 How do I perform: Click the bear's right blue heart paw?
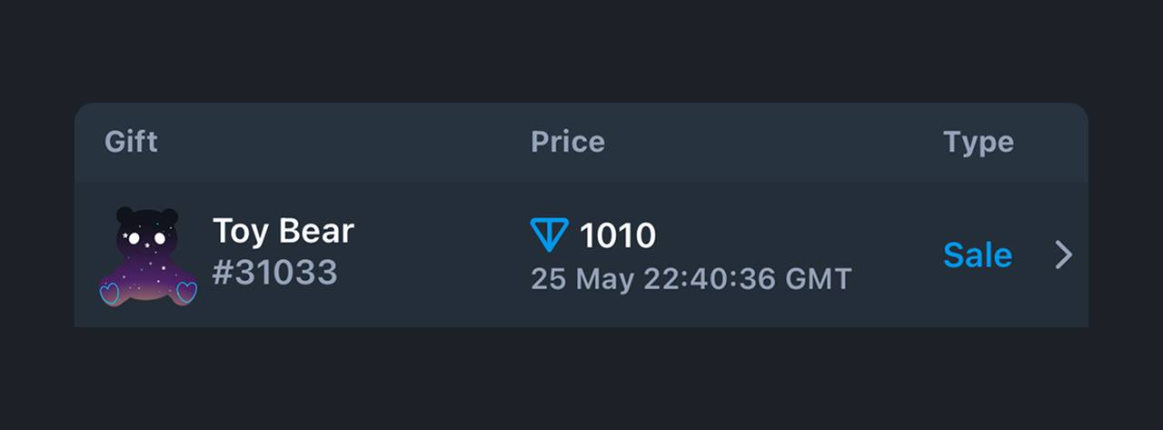pyautogui.click(x=186, y=292)
